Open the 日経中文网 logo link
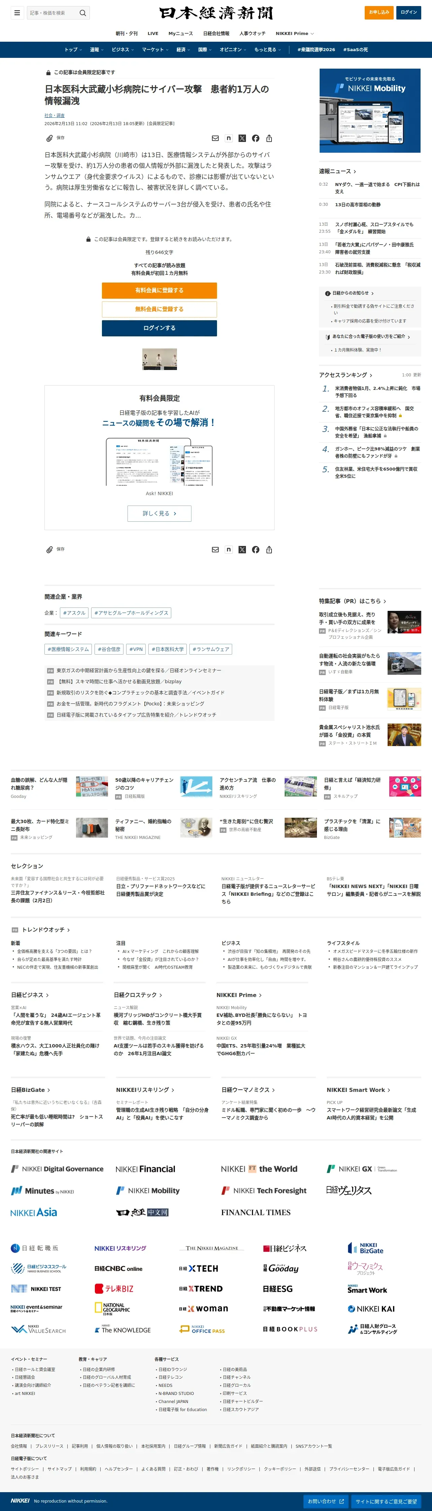This screenshot has width=432, height=1511. (x=142, y=1212)
